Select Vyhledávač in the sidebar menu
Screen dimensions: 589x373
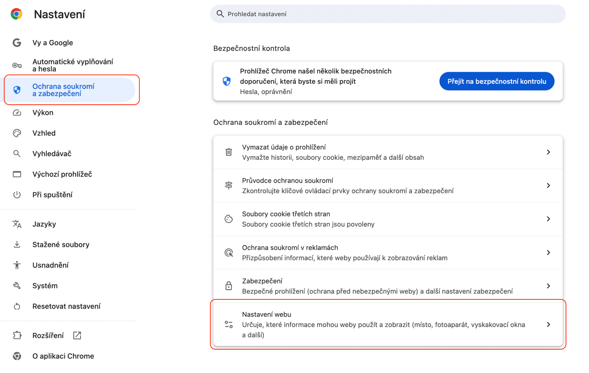point(52,154)
